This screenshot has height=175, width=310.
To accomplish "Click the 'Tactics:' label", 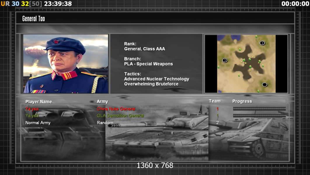I will 133,74.
